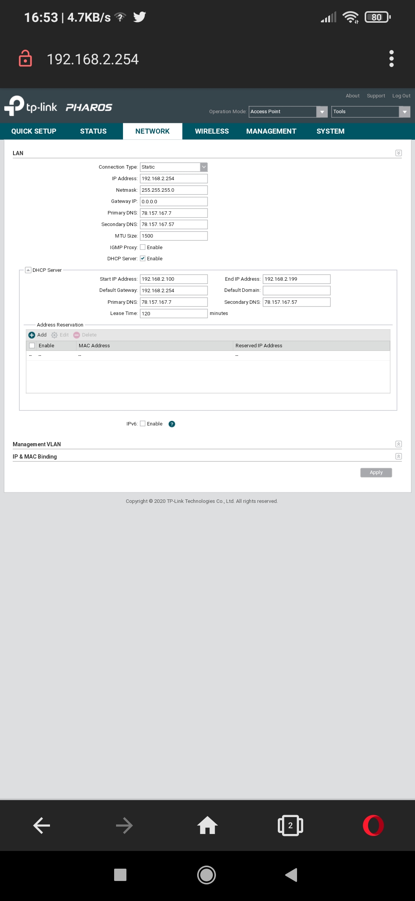Uncheck the DHCP Server Enable checkbox
Image resolution: width=415 pixels, height=901 pixels.
click(143, 258)
